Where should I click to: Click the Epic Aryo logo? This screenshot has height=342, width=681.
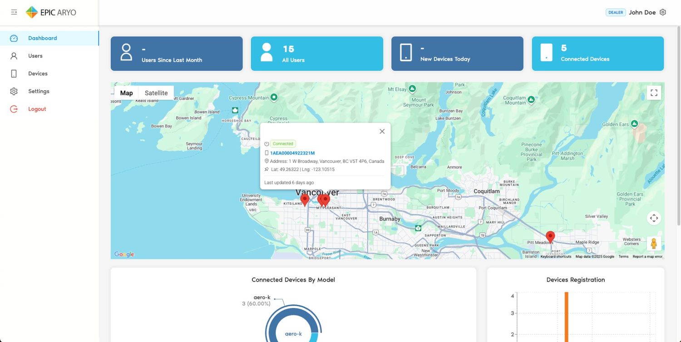[51, 12]
